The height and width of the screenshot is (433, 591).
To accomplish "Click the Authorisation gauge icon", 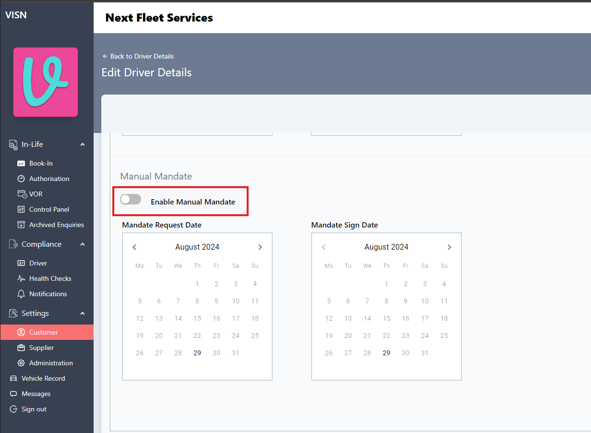I will tap(21, 179).
